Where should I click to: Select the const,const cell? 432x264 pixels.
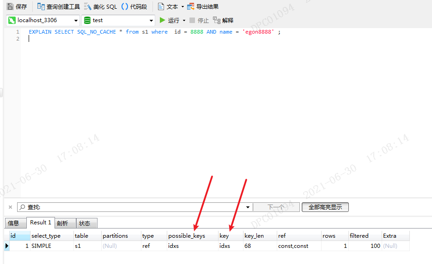[x=299, y=246]
